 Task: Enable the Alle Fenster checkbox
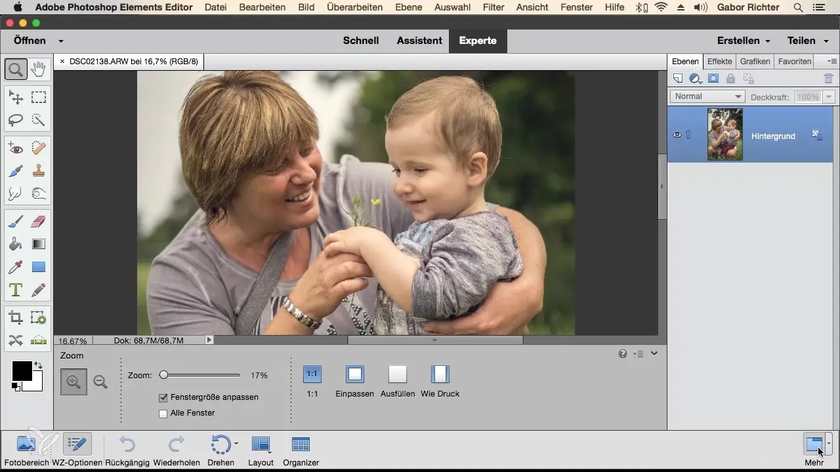pyautogui.click(x=163, y=413)
